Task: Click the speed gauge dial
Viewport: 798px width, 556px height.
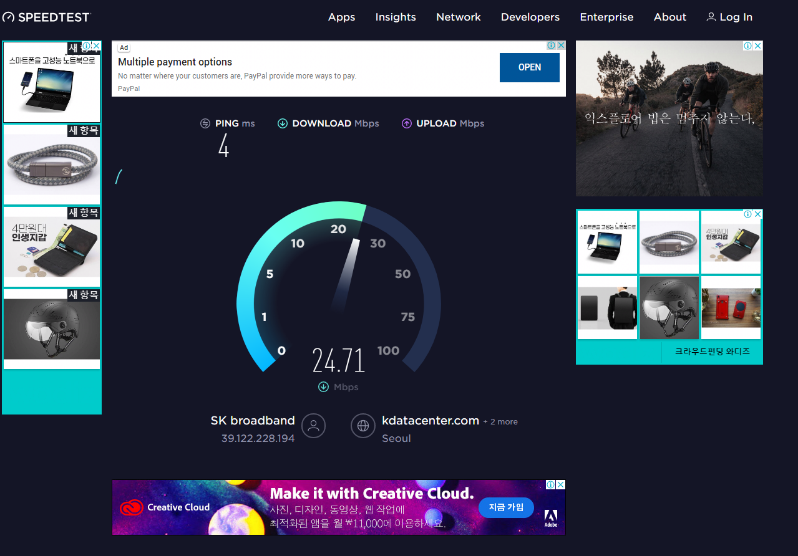Action: coord(339,287)
